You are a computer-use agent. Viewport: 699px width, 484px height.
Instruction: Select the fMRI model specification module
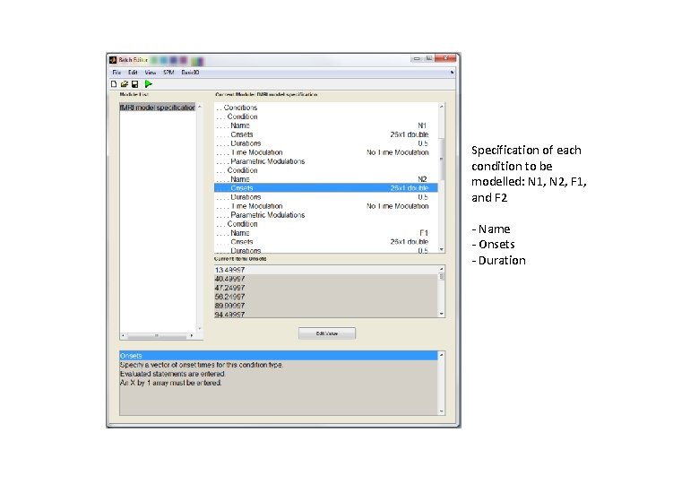[158, 108]
